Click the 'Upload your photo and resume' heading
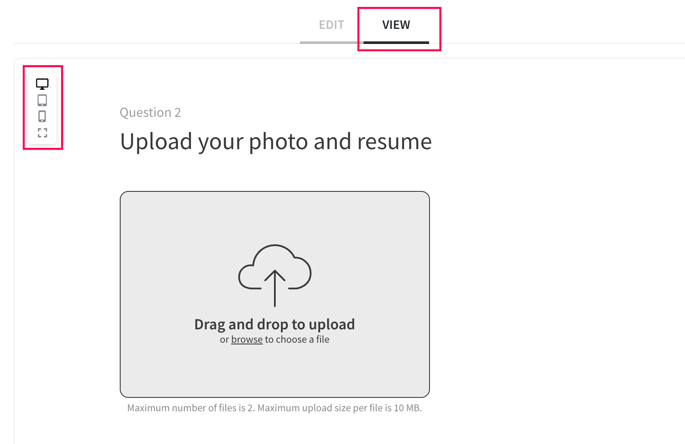Viewport: 685px width, 444px height. coord(276,141)
